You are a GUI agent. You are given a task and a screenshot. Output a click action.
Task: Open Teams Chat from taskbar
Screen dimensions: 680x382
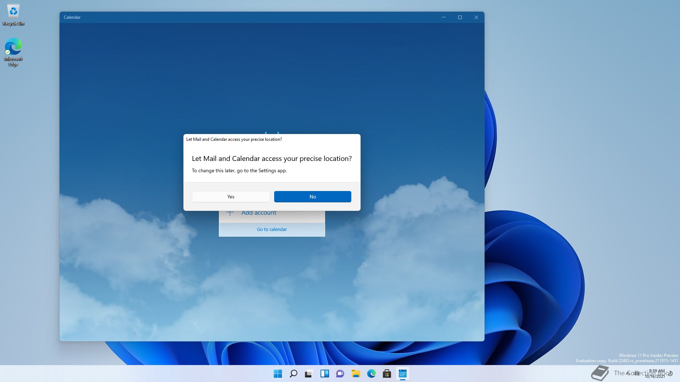tap(340, 374)
